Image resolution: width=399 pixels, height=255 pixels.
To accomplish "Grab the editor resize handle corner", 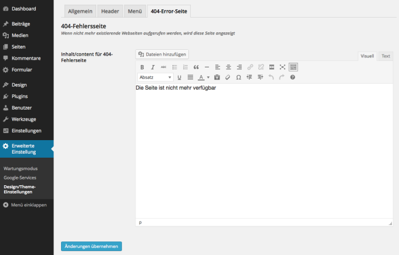I will [x=390, y=223].
